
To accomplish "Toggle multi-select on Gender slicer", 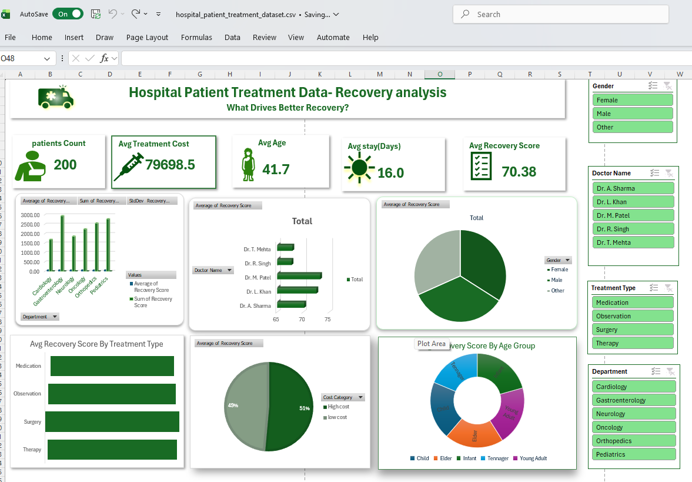I will pyautogui.click(x=653, y=86).
